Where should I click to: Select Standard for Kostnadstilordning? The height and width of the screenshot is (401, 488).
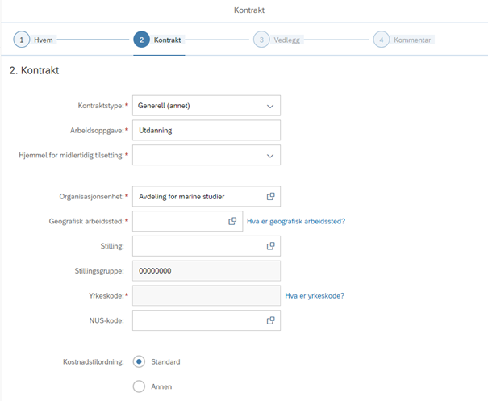139,361
